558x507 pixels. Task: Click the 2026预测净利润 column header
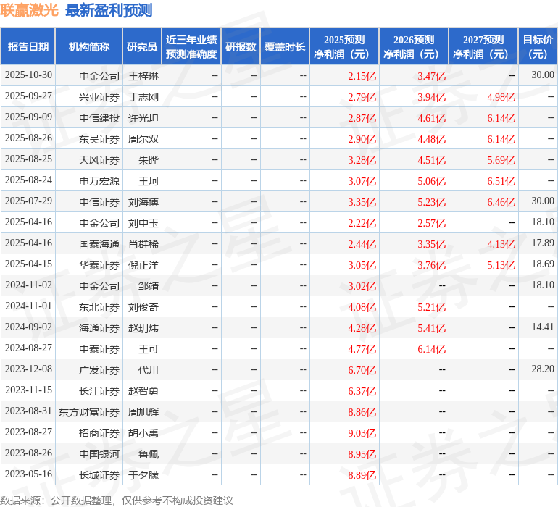click(414, 47)
